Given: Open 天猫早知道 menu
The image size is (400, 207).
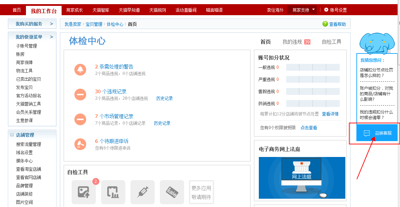Looking at the screenshot, I should pyautogui.click(x=129, y=10).
